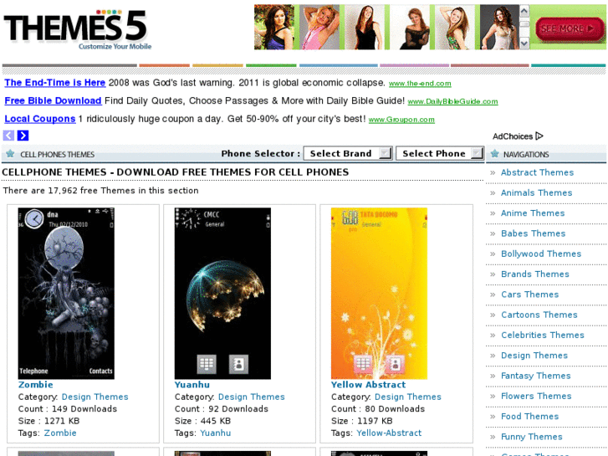Click Yuanhu's Design Themes category link
Image resolution: width=608 pixels, height=456 pixels.
pyautogui.click(x=251, y=397)
